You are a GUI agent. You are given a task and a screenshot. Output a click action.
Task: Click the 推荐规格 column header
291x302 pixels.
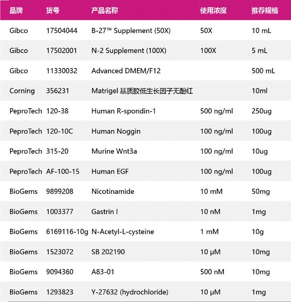265,10
